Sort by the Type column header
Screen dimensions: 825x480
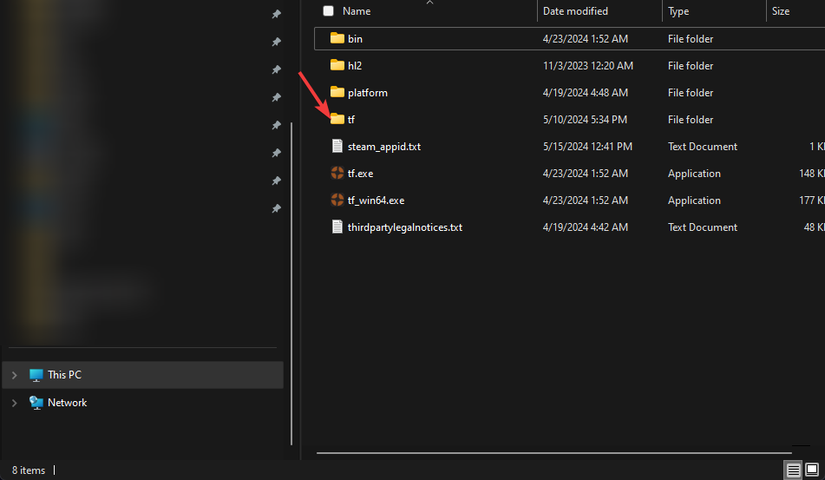click(678, 11)
